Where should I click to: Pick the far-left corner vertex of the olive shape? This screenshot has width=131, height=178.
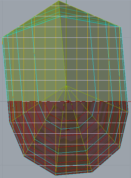(2, 37)
